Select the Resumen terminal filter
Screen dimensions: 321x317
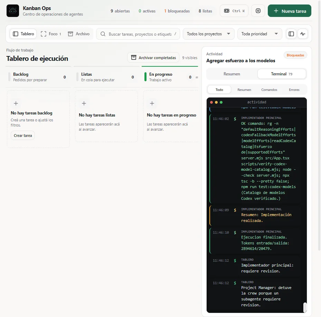[244, 90]
